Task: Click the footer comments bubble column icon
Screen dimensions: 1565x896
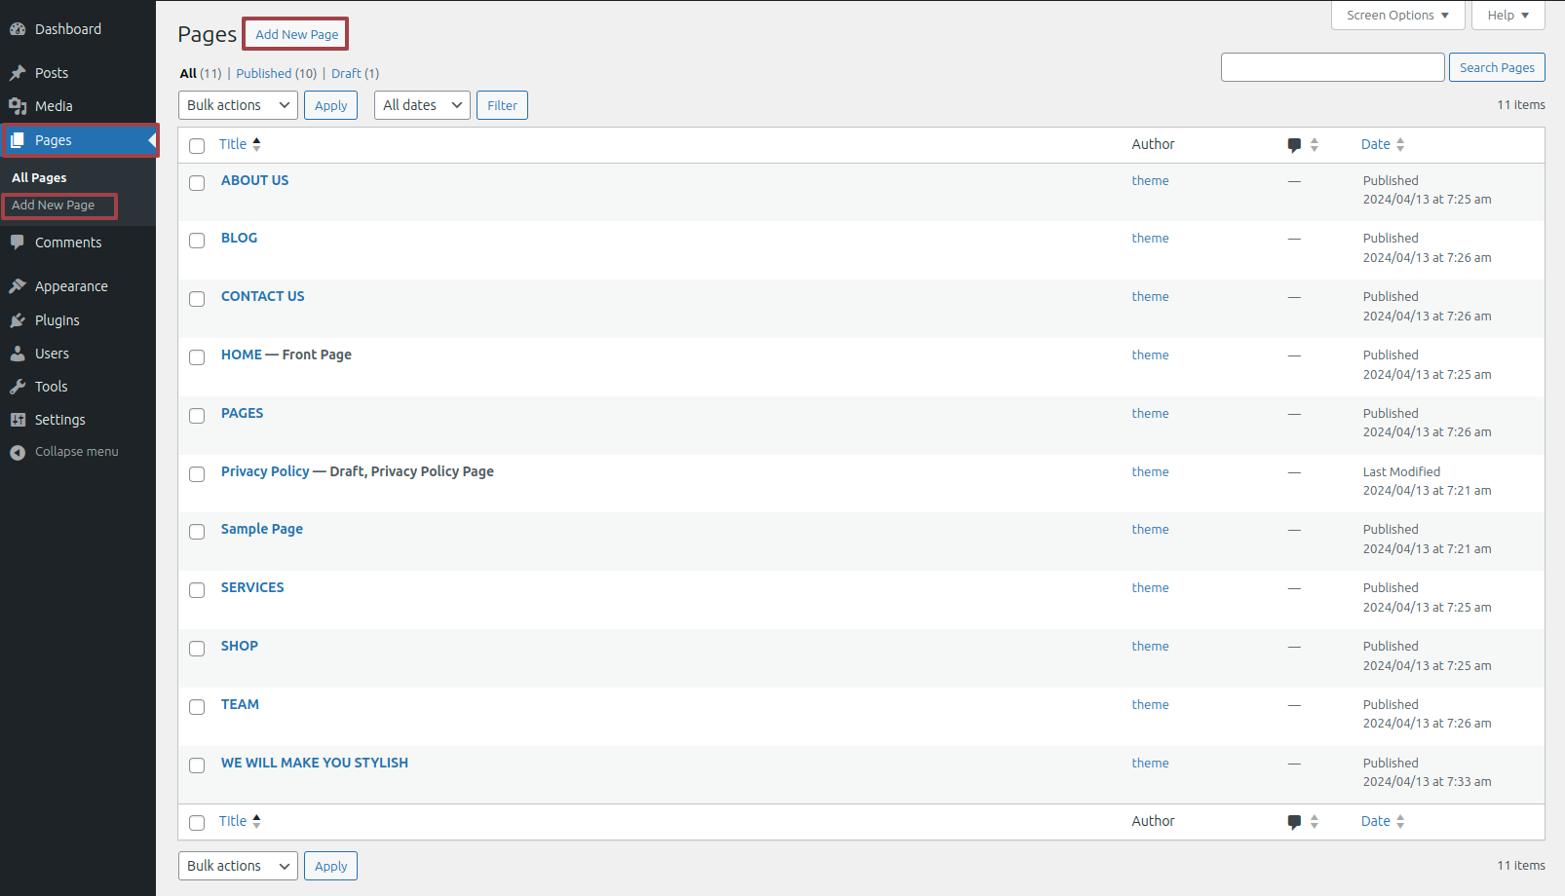Action: click(1294, 822)
